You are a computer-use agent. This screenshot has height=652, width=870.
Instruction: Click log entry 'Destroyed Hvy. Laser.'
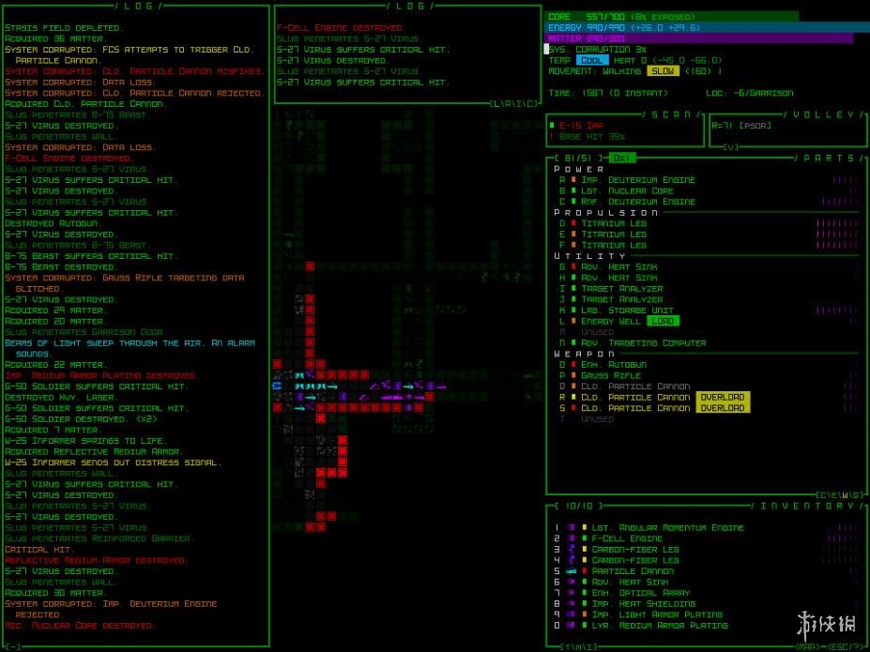click(x=60, y=398)
